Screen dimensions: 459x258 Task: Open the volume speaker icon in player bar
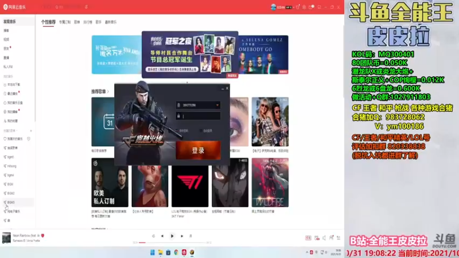click(324, 238)
